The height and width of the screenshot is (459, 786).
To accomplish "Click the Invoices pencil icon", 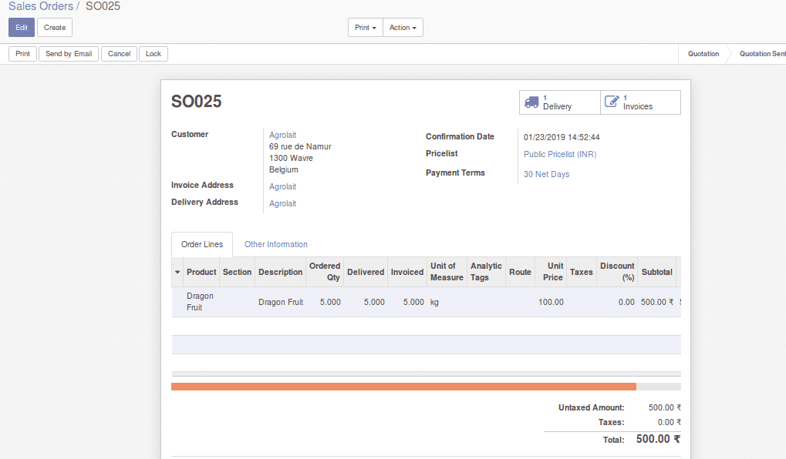I will 612,102.
